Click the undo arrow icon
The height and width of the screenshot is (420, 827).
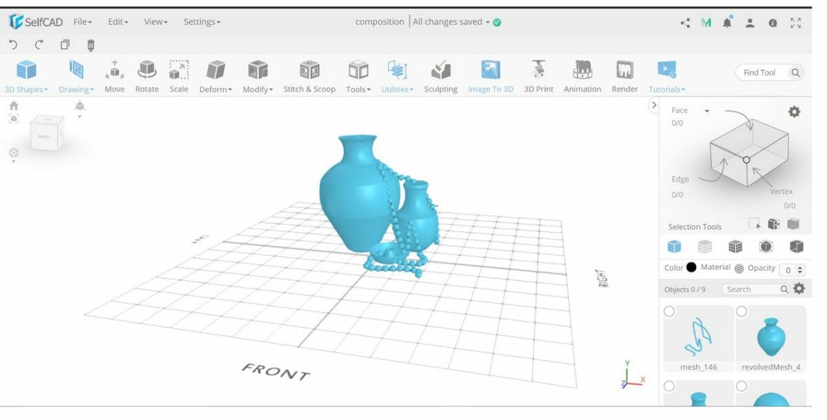[13, 45]
